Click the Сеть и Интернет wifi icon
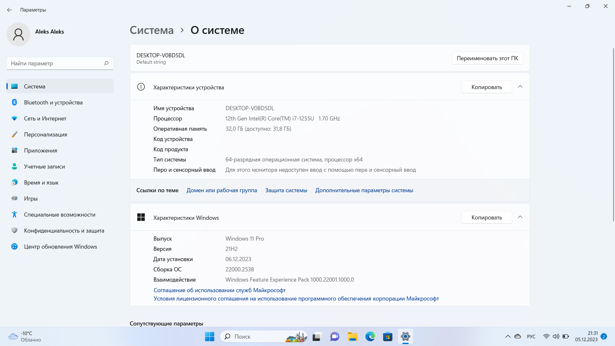615x346 pixels. (x=14, y=118)
